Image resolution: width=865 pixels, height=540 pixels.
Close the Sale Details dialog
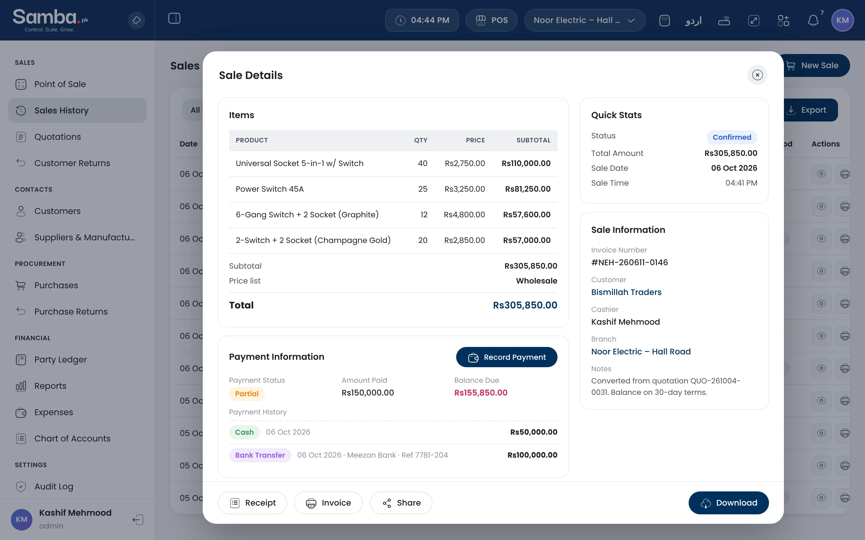pos(757,75)
